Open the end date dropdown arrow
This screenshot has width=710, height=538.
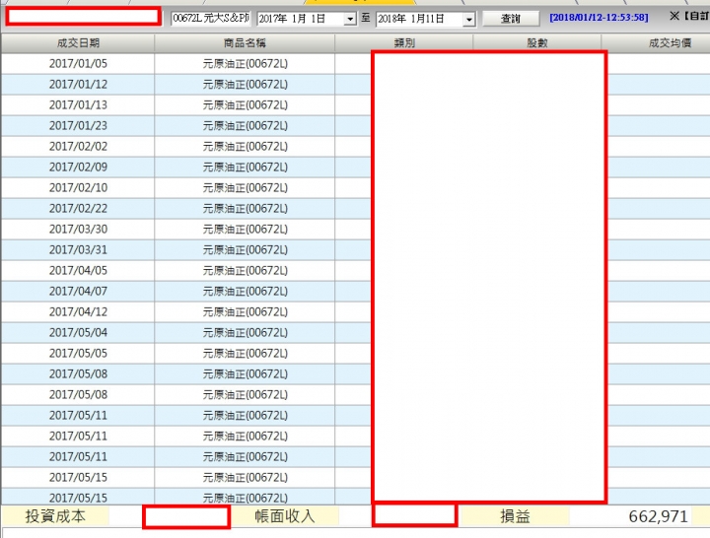tap(469, 19)
